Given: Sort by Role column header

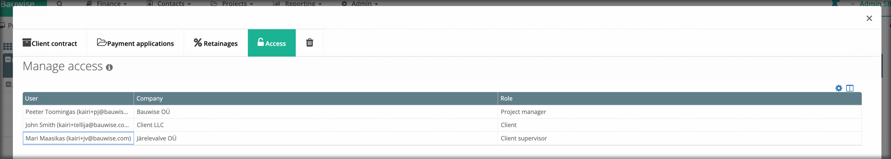Looking at the screenshot, I should [x=679, y=98].
